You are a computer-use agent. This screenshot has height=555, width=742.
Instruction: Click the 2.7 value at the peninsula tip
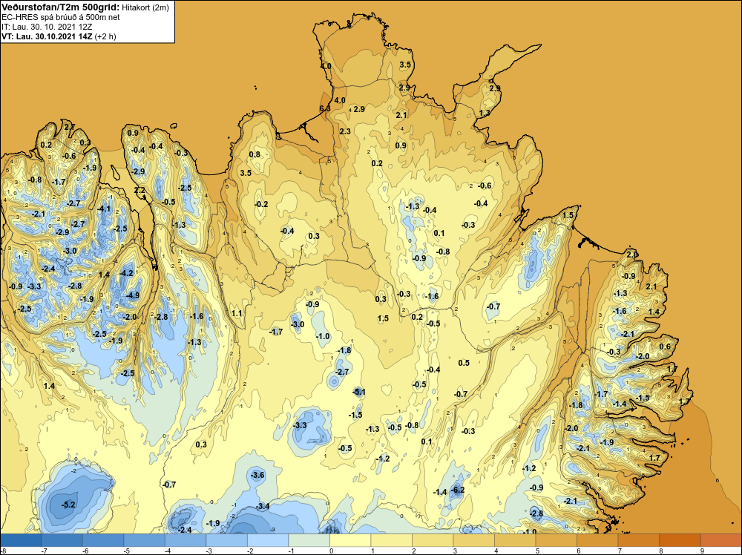click(x=69, y=127)
